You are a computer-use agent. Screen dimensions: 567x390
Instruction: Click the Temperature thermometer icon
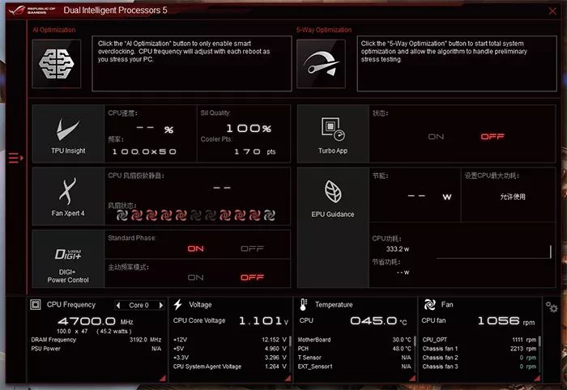coord(303,304)
